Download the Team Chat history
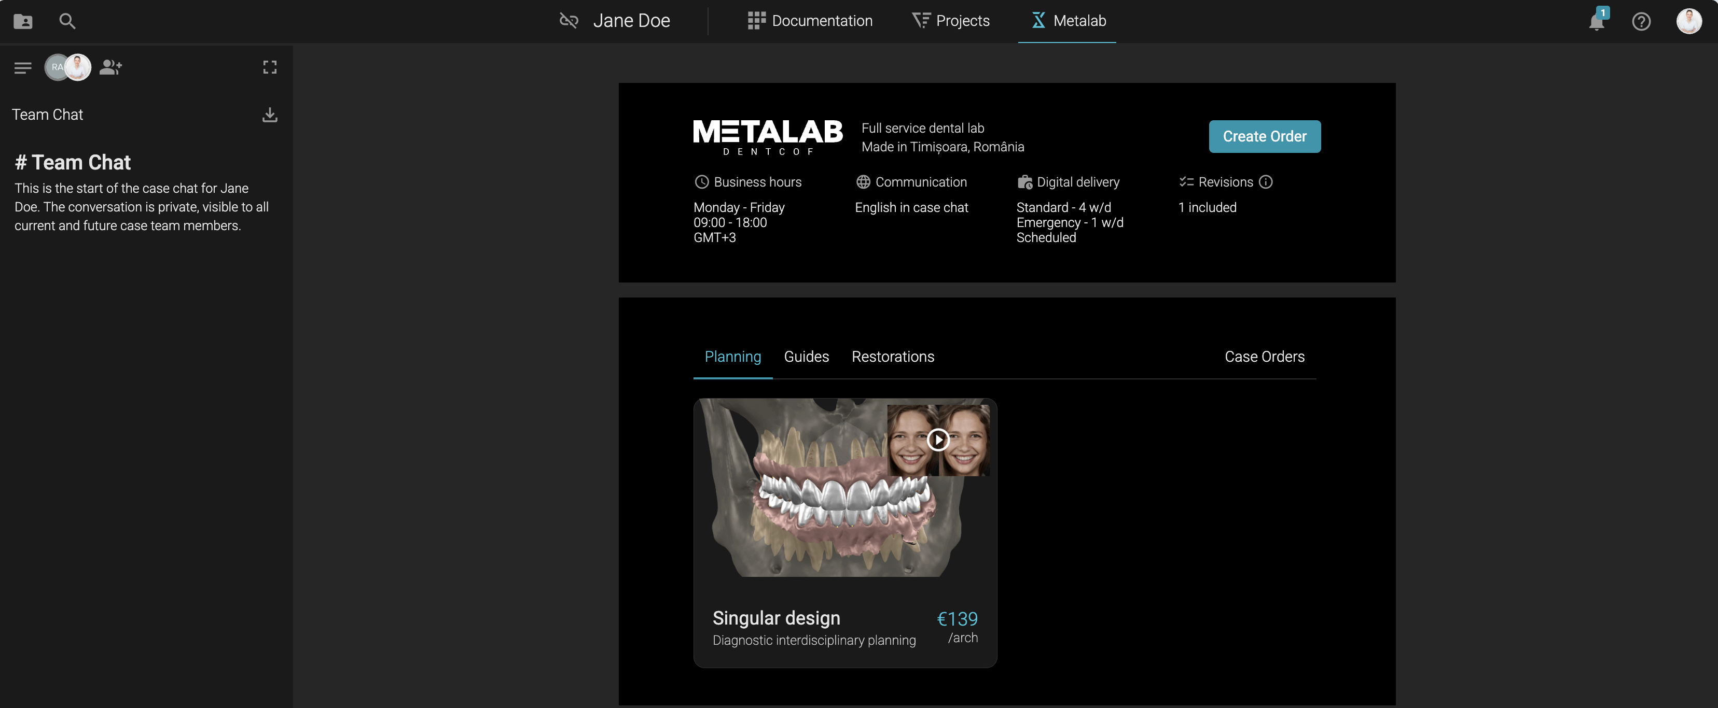This screenshot has width=1718, height=708. coord(269,115)
